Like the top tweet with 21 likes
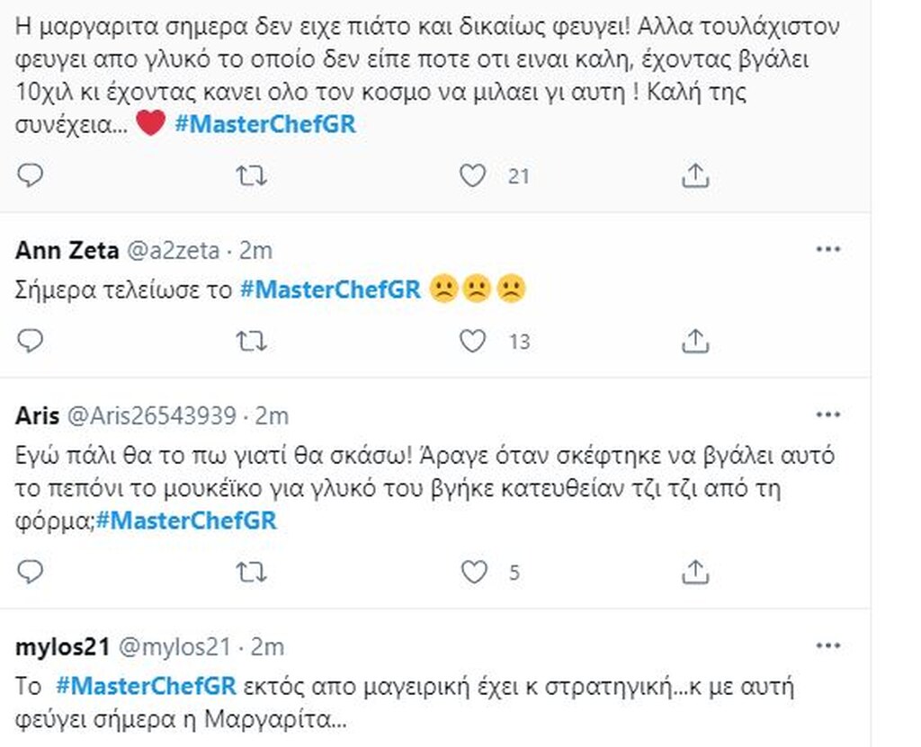This screenshot has width=921, height=747. click(x=473, y=175)
